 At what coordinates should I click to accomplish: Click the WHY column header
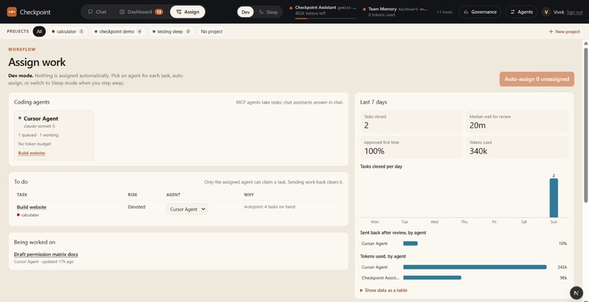tap(248, 195)
